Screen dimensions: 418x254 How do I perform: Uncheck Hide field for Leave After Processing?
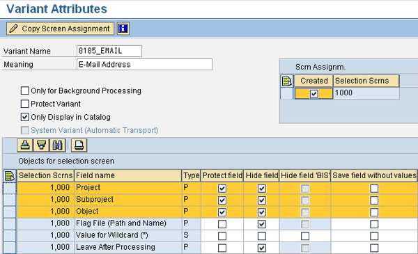tap(261, 248)
